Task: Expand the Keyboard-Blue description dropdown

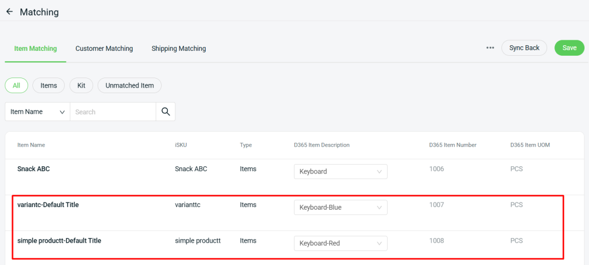Action: click(340, 208)
